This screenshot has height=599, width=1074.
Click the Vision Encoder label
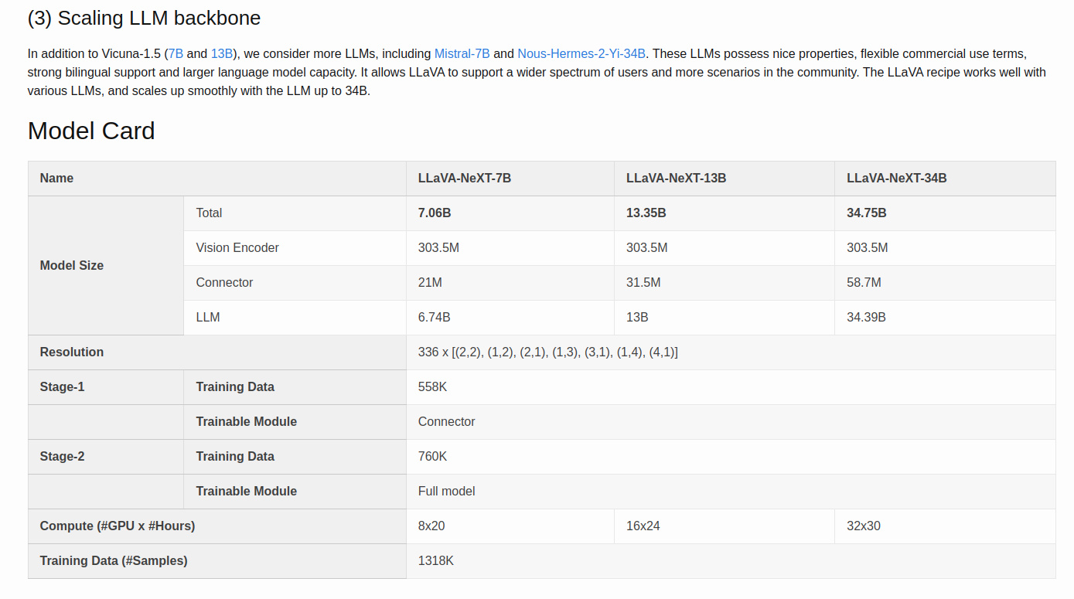[x=237, y=247]
